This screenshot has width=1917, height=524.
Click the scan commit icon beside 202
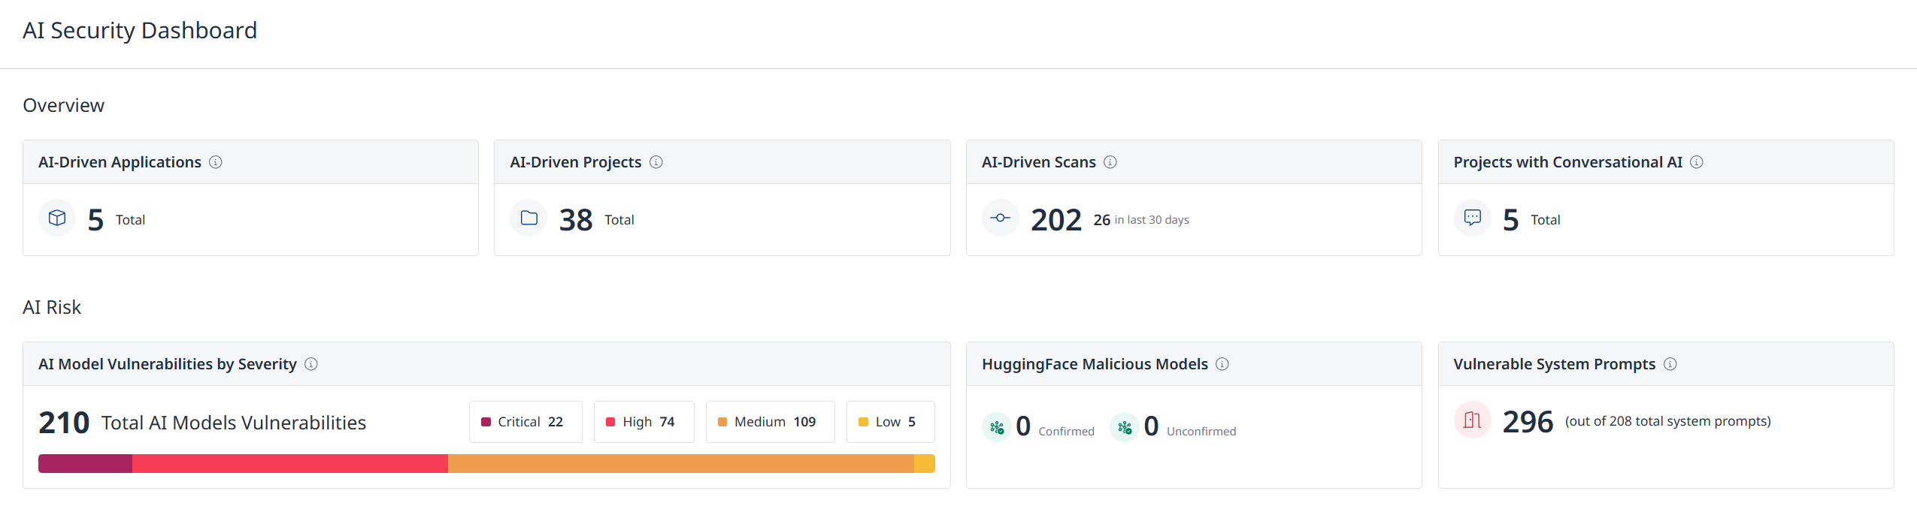pyautogui.click(x=1001, y=218)
